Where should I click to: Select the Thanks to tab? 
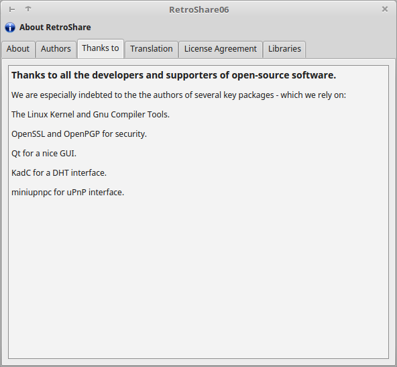pos(101,48)
